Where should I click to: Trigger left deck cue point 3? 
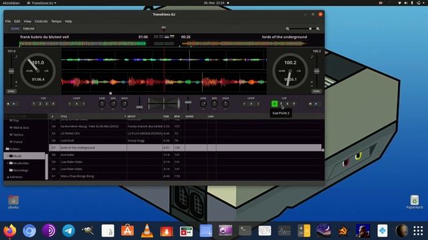47,104
